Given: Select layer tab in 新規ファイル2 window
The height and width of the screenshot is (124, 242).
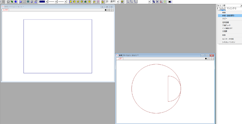Looking at the screenshot, I should [5, 10].
